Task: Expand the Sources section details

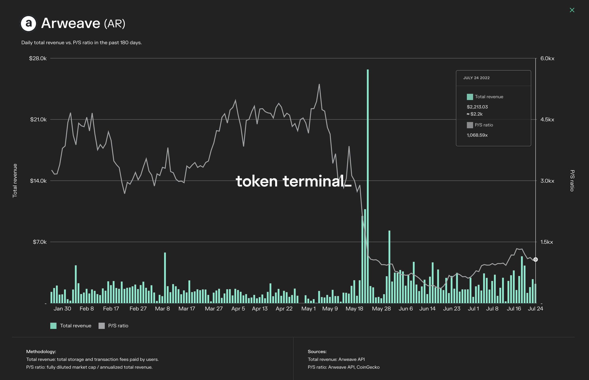Action: [317, 351]
